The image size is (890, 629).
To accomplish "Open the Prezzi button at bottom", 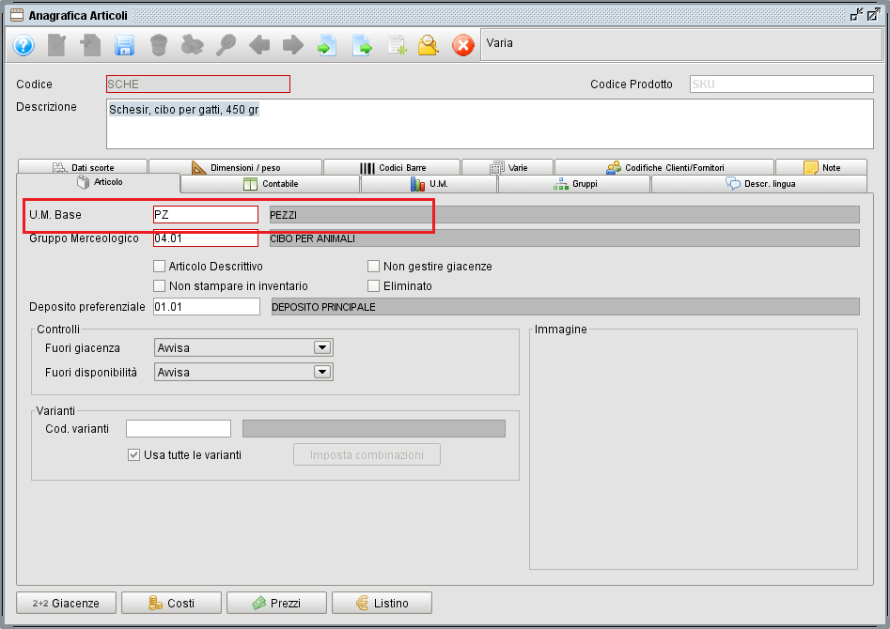I will pos(276,603).
